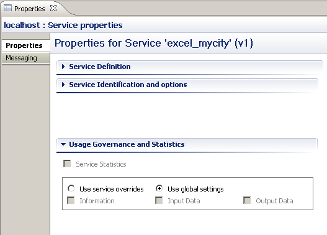Tick the Input Data checkbox
The width and height of the screenshot is (327, 235).
click(159, 200)
